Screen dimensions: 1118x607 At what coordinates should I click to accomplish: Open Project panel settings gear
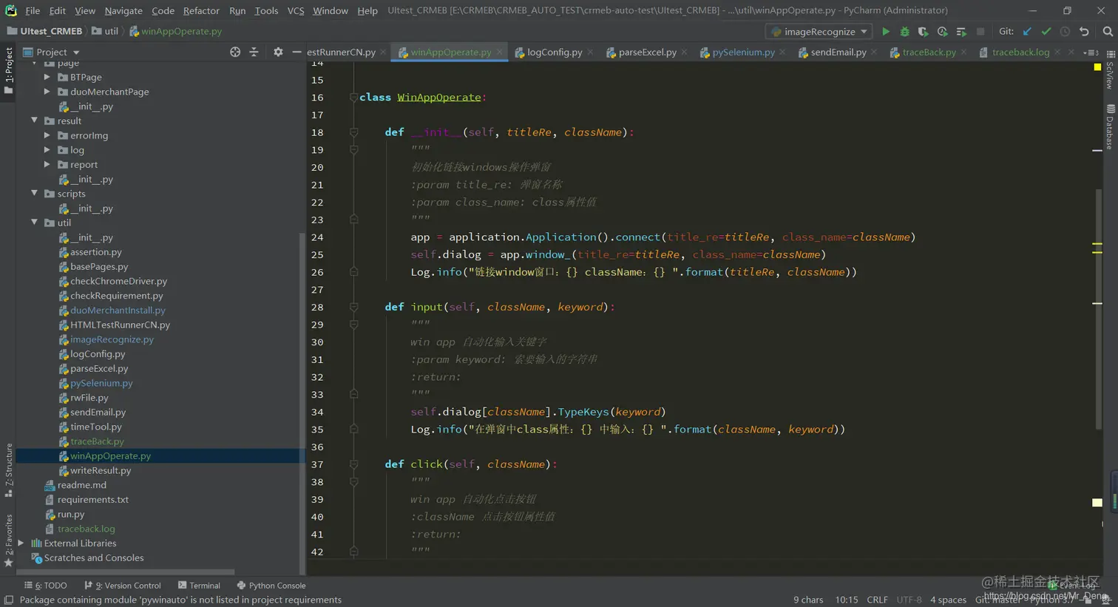click(278, 52)
